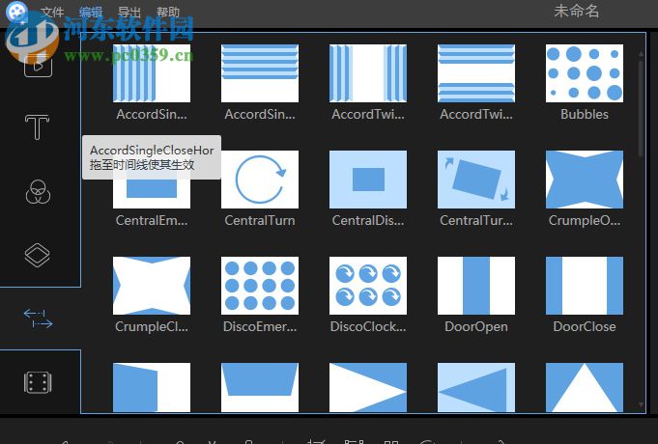Choose the Bubbles transition
658x444 pixels.
point(585,73)
